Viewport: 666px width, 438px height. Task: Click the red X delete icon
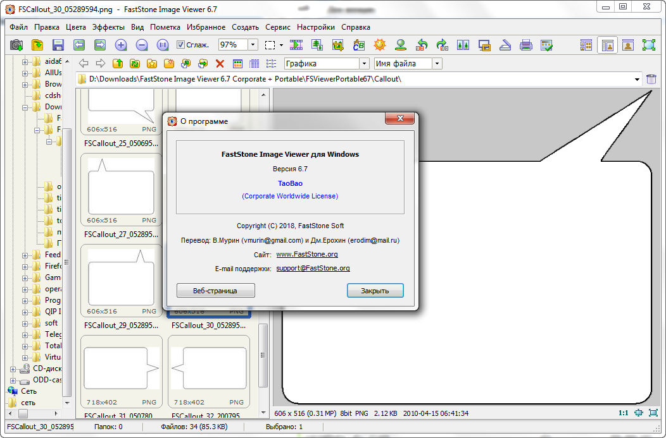click(x=220, y=63)
